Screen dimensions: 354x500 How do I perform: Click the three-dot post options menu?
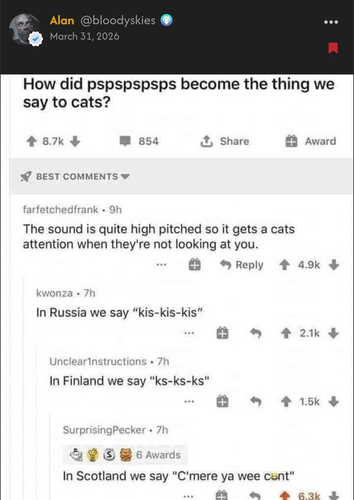click(331, 22)
